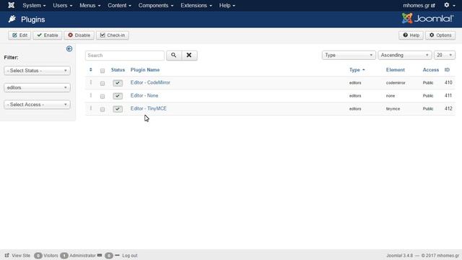Click the drag handle of Editor - None row
Image resolution: width=462 pixels, height=260 pixels.
(91, 95)
